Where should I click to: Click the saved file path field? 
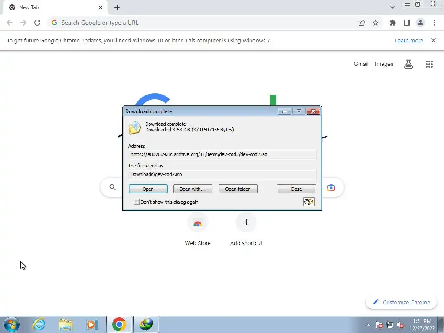[222, 174]
